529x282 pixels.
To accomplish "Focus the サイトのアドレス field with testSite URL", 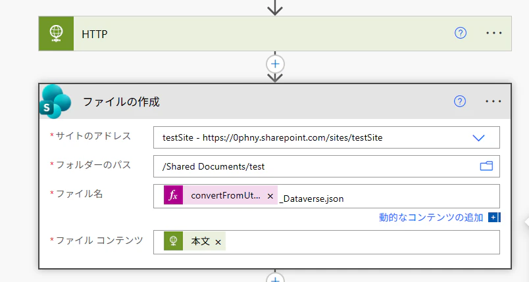I will (x=326, y=137).
